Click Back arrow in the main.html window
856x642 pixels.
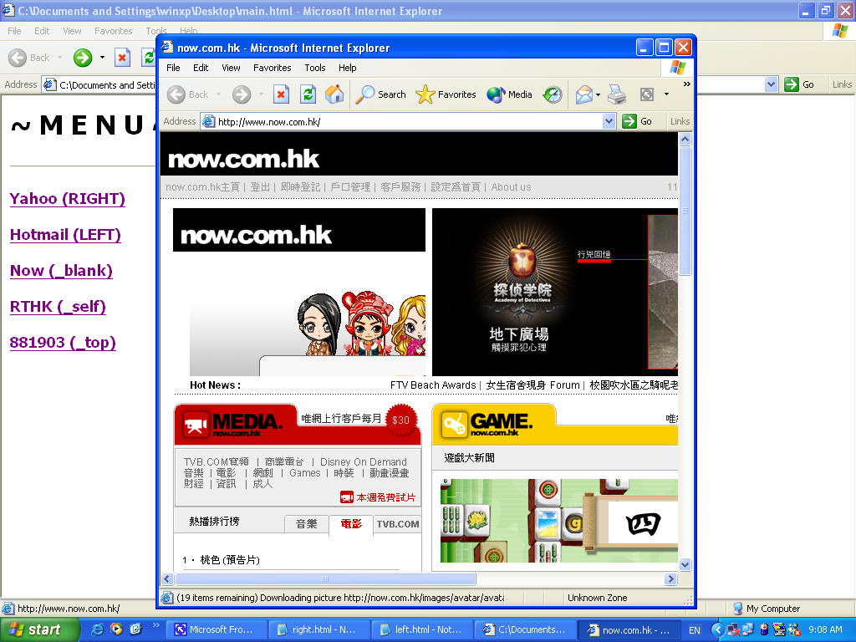18,58
